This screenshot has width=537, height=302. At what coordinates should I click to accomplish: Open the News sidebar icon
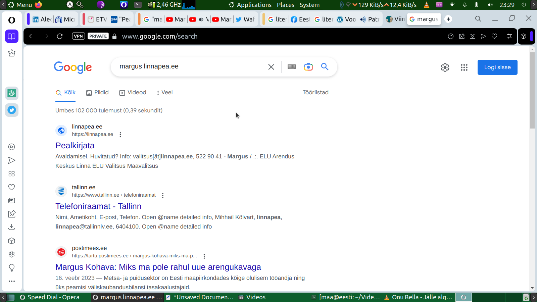coord(12,201)
